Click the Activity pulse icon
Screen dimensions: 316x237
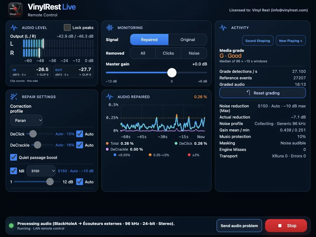pos(223,27)
